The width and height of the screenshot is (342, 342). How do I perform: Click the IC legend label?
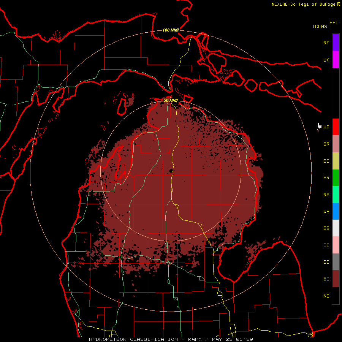[x=326, y=245]
